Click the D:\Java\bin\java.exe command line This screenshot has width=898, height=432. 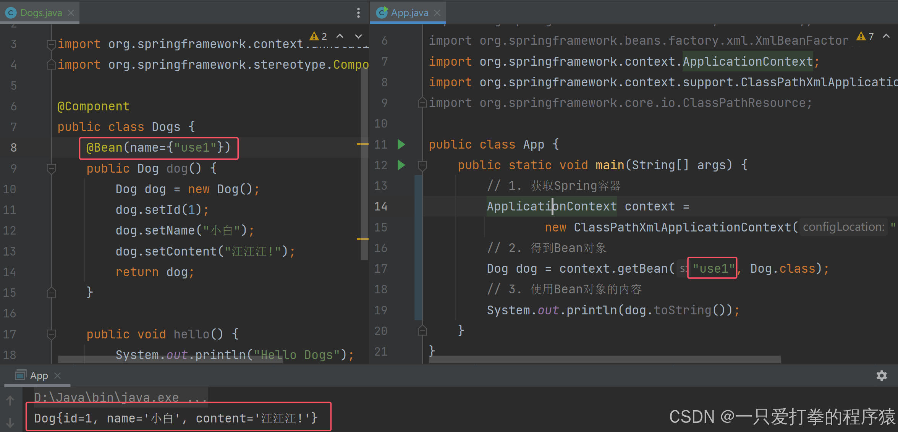pyautogui.click(x=120, y=397)
